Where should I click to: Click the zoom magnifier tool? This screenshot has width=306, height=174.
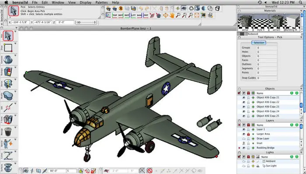click(178, 15)
